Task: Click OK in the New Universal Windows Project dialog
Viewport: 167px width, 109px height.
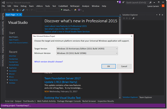Action: [x=109, y=66]
